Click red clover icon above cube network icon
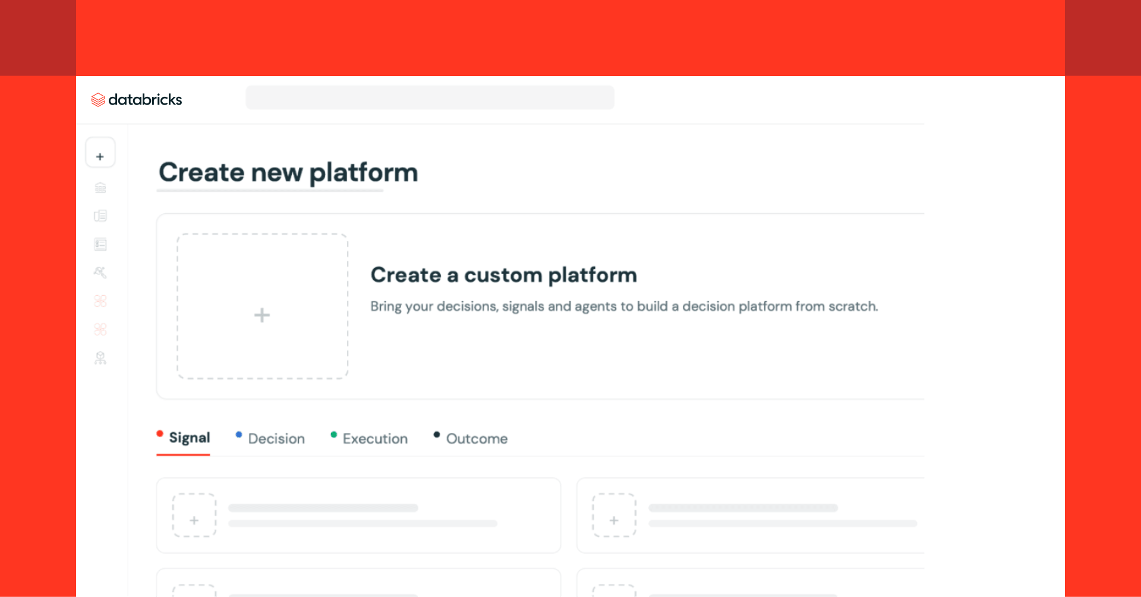The height and width of the screenshot is (597, 1141). (100, 329)
